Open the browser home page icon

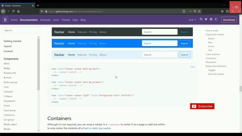(19, 11)
